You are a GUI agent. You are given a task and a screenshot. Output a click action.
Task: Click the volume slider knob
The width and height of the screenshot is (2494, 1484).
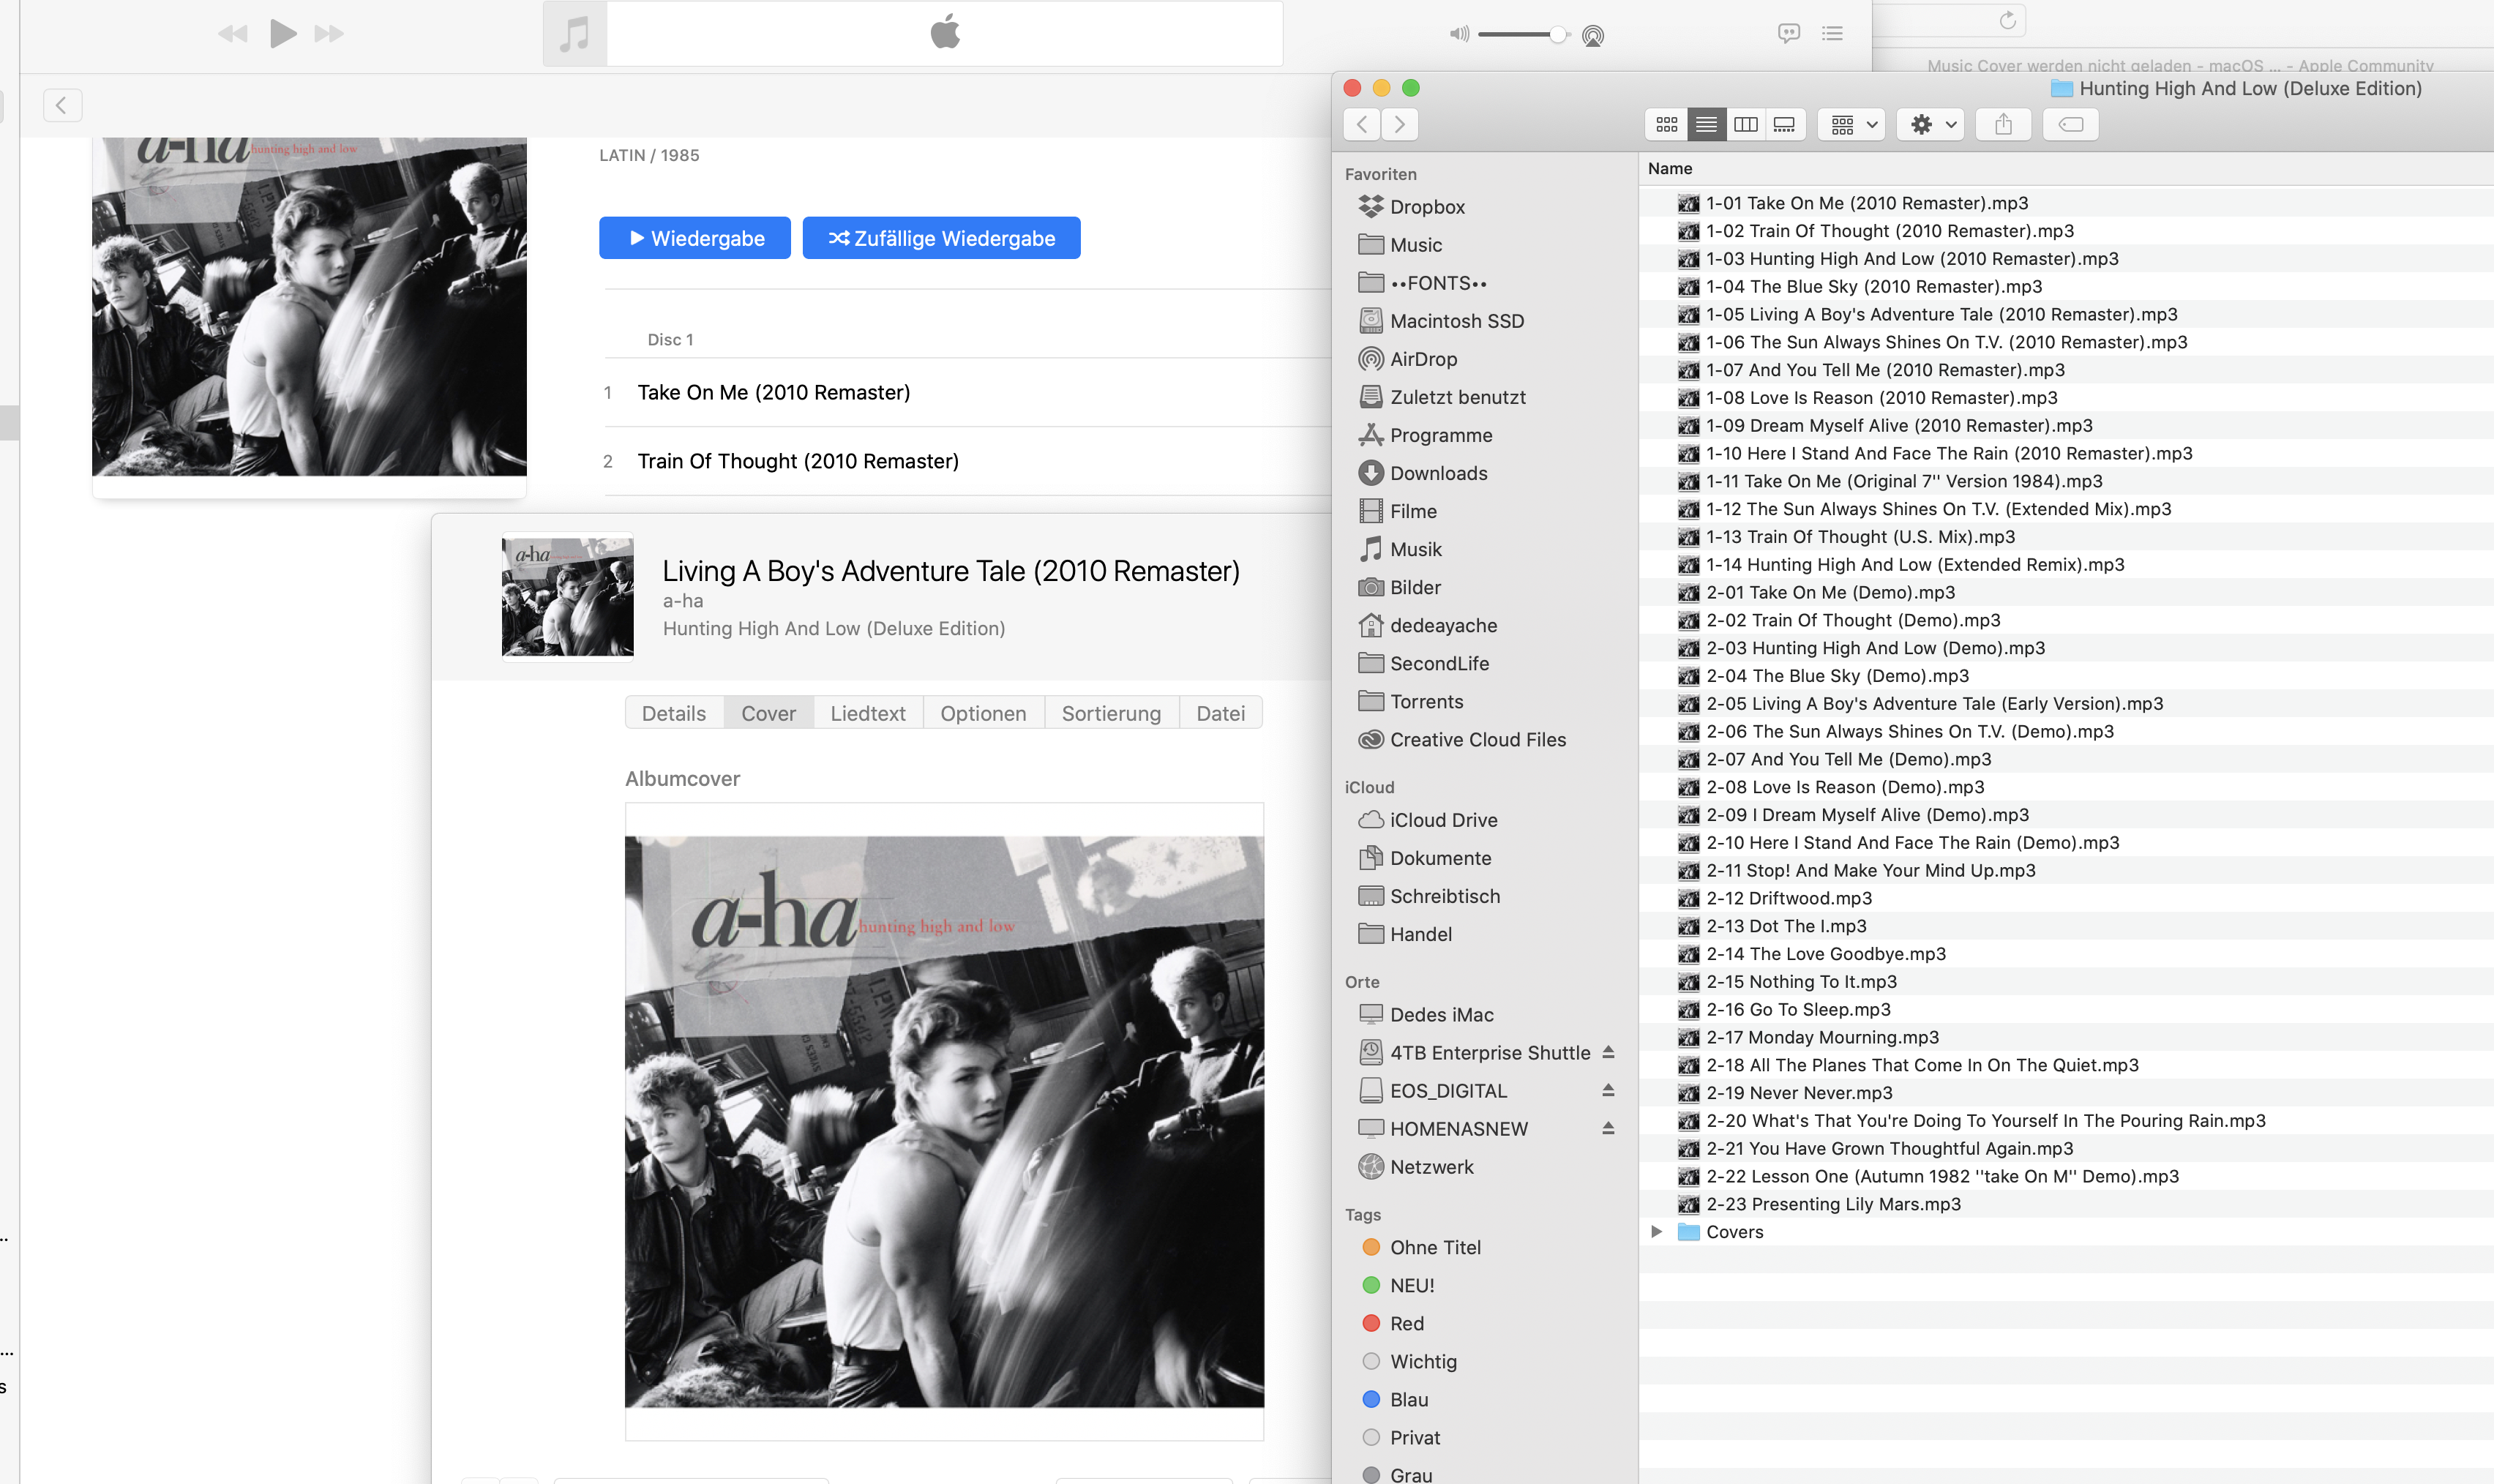pos(1557,35)
